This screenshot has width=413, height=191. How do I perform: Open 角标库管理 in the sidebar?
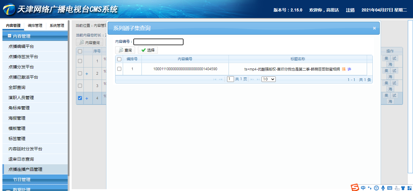click(x=35, y=108)
